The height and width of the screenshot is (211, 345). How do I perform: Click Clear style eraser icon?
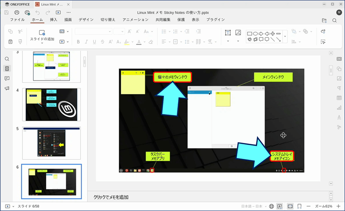point(151,42)
